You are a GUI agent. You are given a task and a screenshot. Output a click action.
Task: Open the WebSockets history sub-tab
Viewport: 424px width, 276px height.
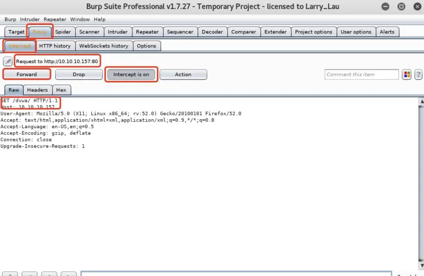pyautogui.click(x=104, y=46)
